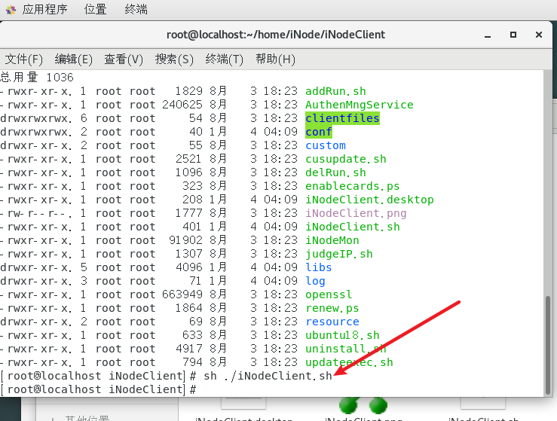Click the enablecards.ps file name
557x421 pixels.
[x=353, y=186]
